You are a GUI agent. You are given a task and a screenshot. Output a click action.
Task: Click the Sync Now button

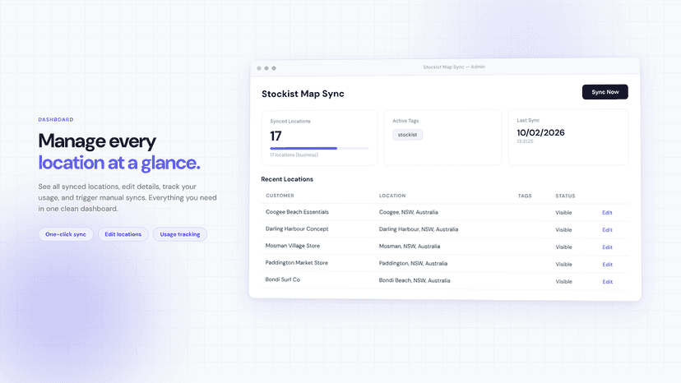(605, 92)
